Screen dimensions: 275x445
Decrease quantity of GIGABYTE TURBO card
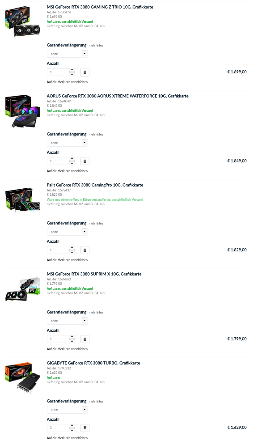72,430
